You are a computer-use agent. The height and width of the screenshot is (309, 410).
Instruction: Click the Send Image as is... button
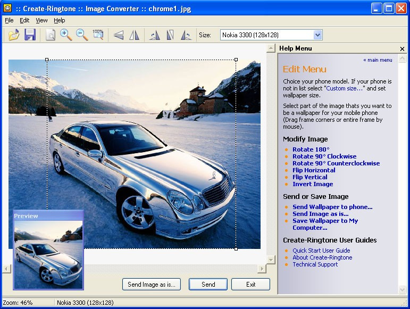[152, 285]
